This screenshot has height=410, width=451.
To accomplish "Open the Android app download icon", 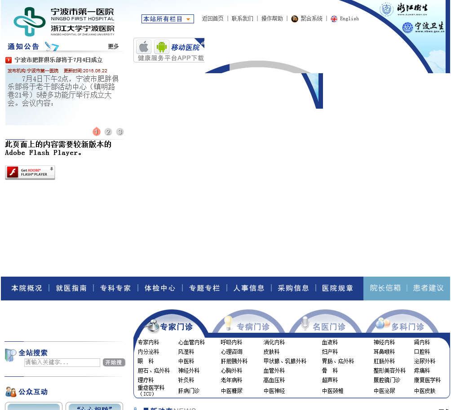I will click(x=161, y=47).
